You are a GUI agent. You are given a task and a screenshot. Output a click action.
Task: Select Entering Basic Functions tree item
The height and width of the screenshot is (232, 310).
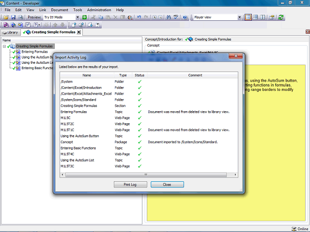pyautogui.click(x=37, y=68)
